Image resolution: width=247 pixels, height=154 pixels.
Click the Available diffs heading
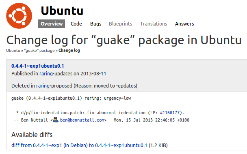tap(32, 135)
